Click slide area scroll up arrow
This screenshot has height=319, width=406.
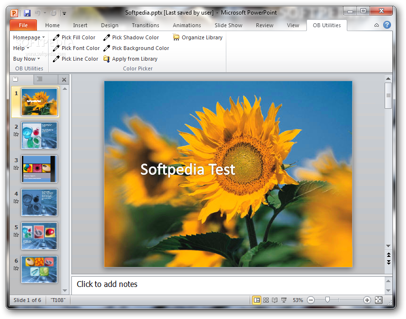click(x=388, y=79)
